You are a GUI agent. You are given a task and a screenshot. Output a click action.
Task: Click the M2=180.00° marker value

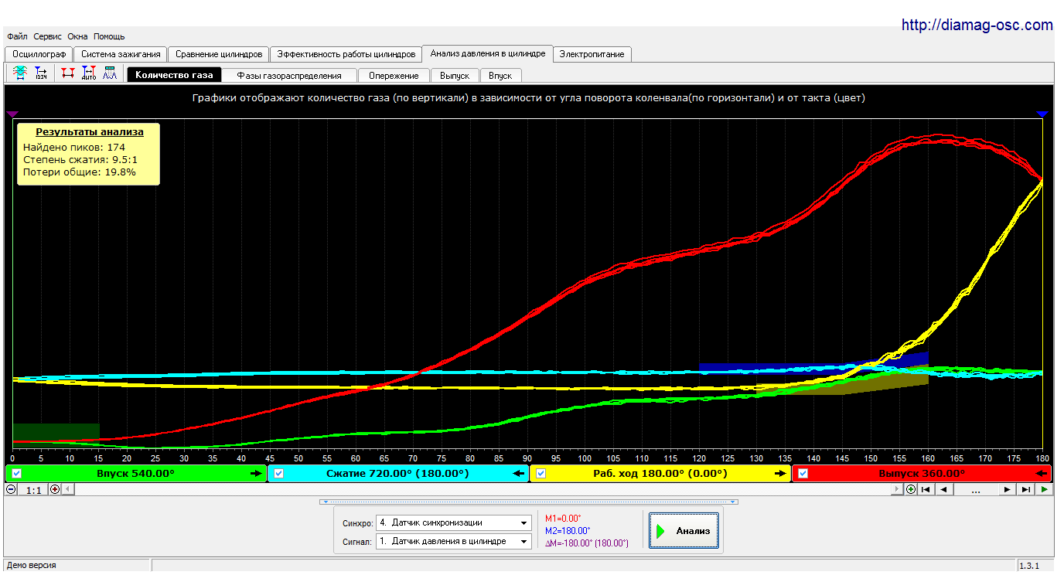point(568,531)
